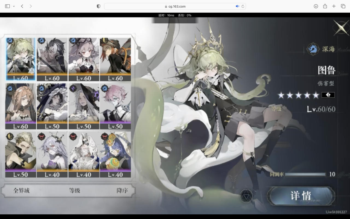The width and height of the screenshot is (350, 219).
Task: Select the dark-haired male Lv.60 card
Action: pos(52,59)
